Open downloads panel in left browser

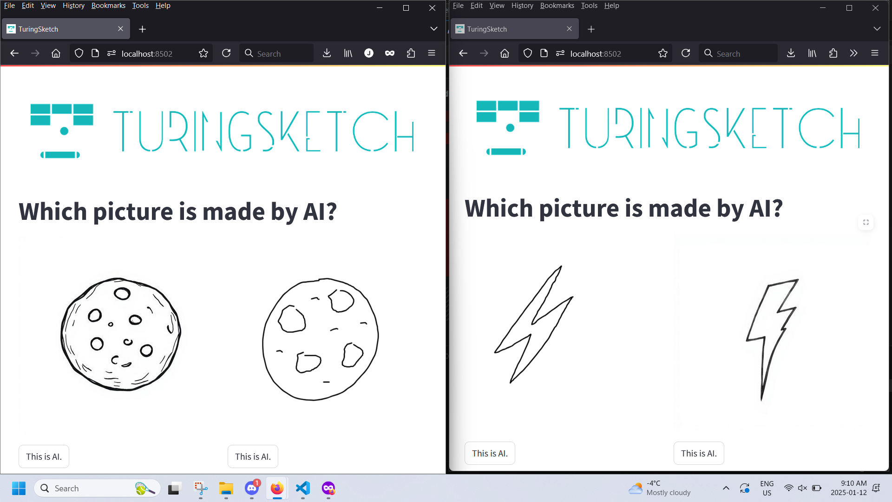327,53
